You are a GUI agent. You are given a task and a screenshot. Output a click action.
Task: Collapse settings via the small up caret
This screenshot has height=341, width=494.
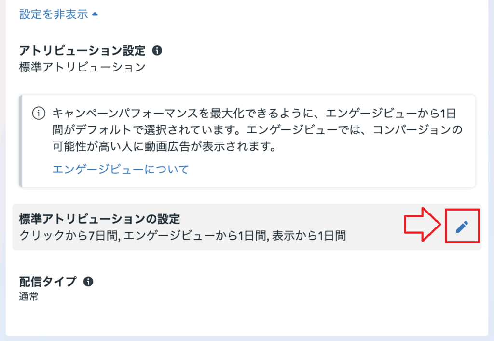95,14
